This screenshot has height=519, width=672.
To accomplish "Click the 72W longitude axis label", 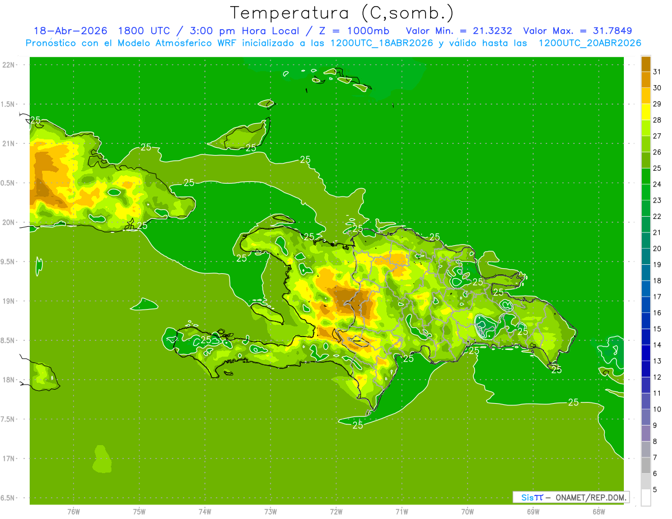I will click(336, 512).
